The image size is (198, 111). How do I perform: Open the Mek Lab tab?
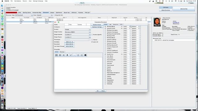pos(87,13)
